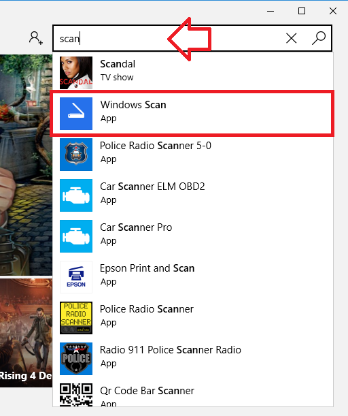Click the Qr Code Bar Scanner icon
Viewport: 348px width, 416px height.
[76, 395]
